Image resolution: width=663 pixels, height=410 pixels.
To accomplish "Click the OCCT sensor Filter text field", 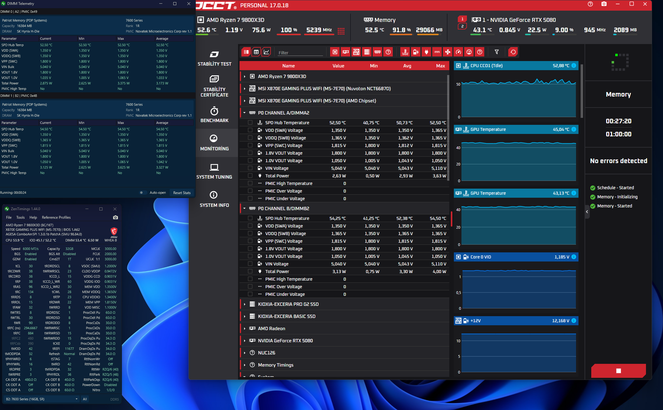I will 300,53.
